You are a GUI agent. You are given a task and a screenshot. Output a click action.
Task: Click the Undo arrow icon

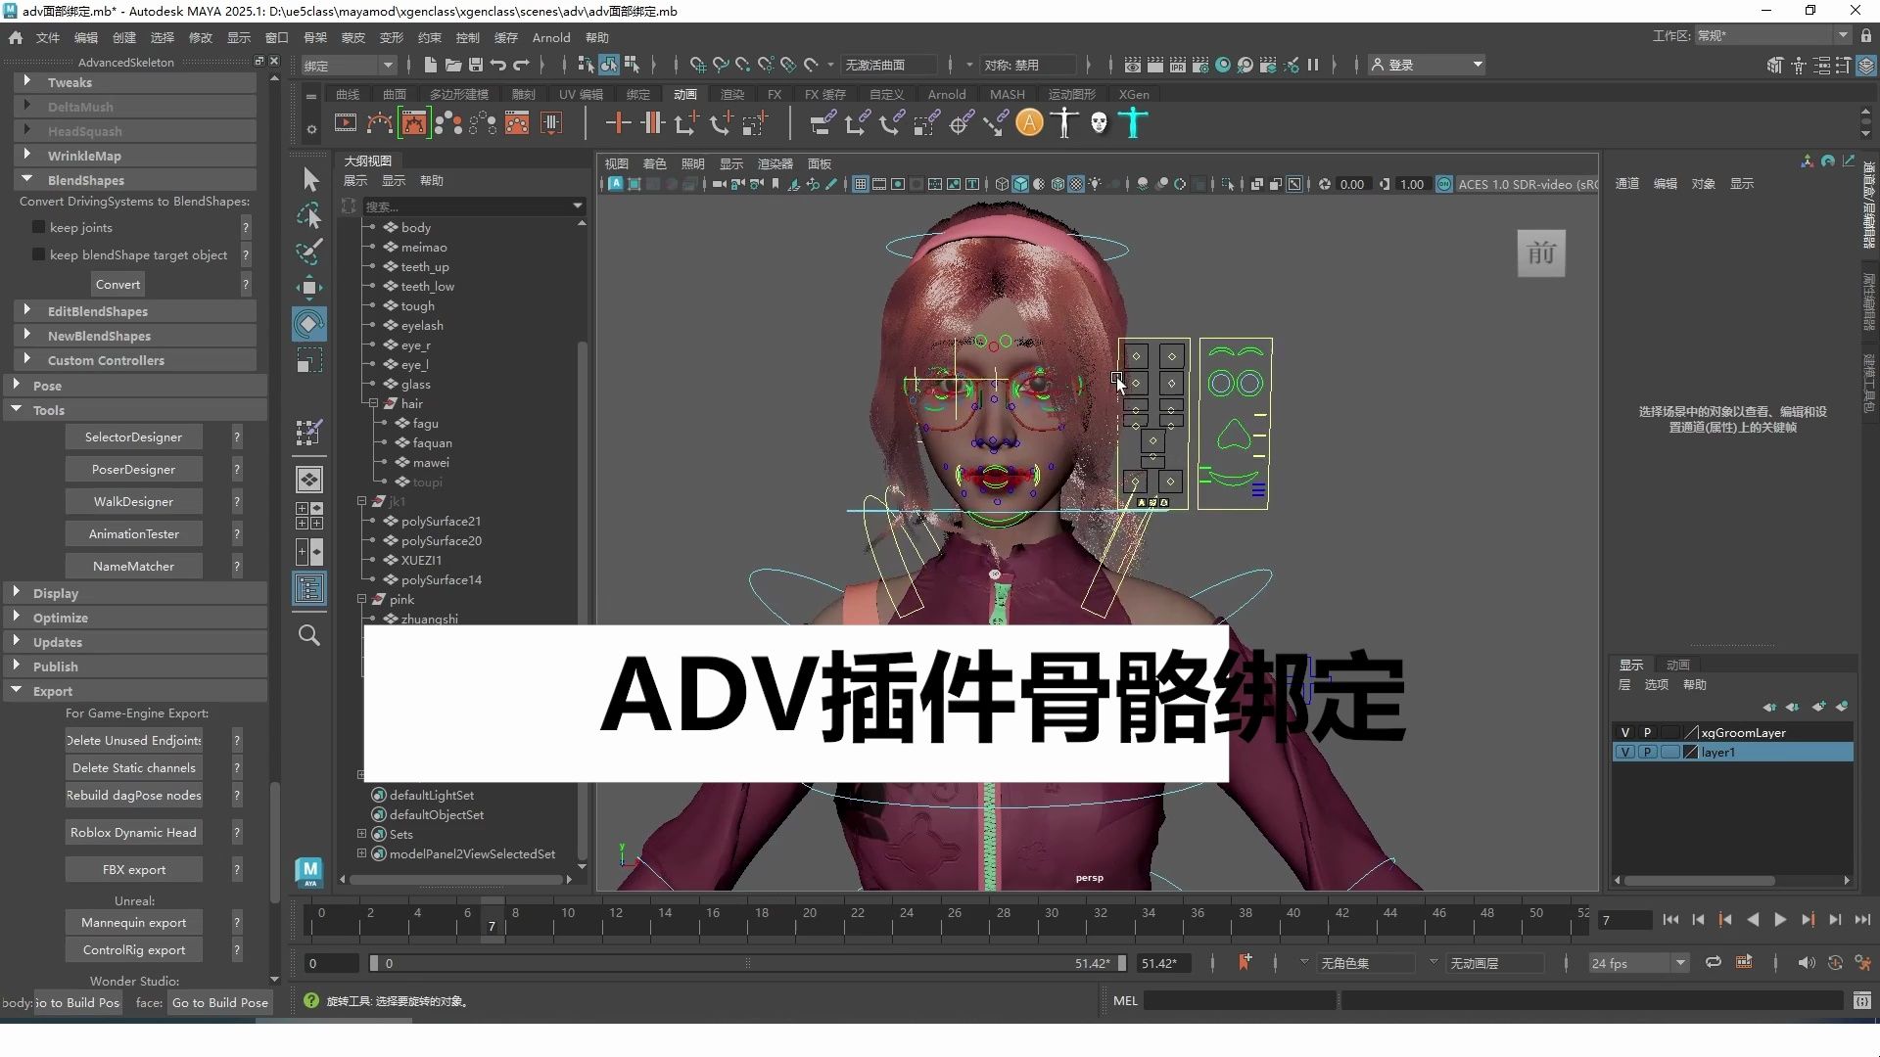[498, 65]
